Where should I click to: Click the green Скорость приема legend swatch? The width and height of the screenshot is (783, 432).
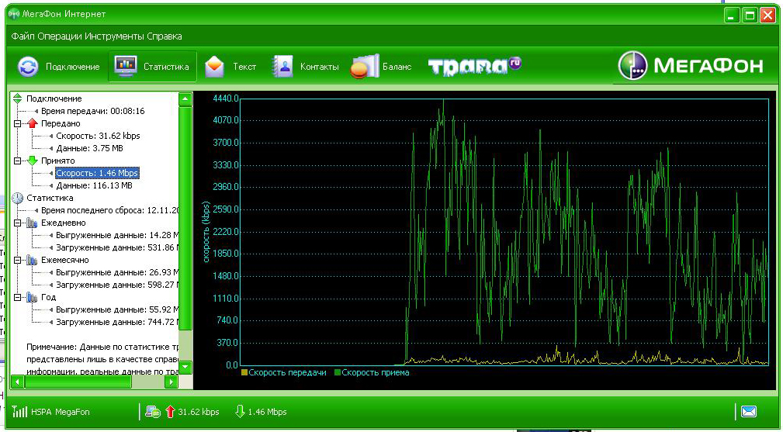point(338,372)
